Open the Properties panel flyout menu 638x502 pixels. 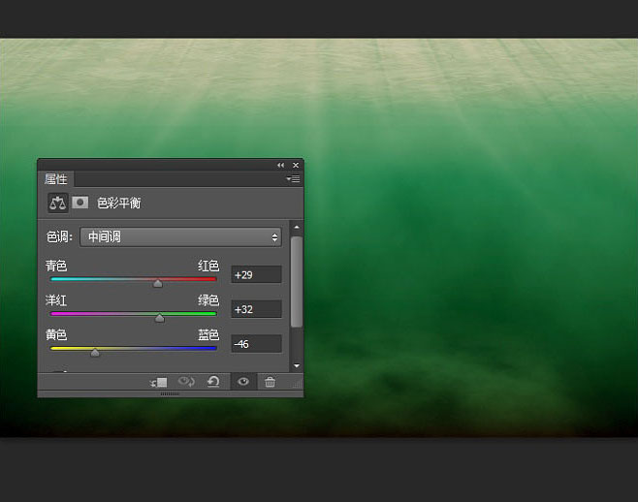click(293, 179)
